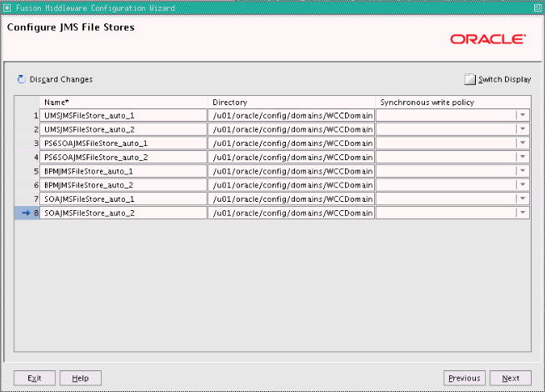Edit the BPMJMSFileStore_auto_2 name field
This screenshot has height=392, width=545.
point(123,184)
